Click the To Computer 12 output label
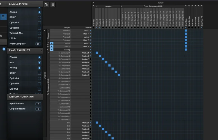 pyautogui.click(x=64, y=88)
